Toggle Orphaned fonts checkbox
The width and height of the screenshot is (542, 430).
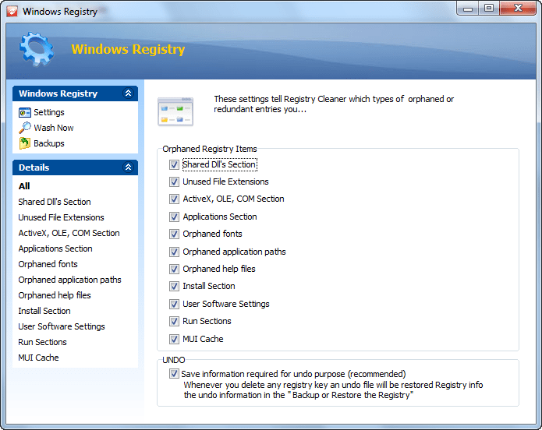click(x=174, y=234)
